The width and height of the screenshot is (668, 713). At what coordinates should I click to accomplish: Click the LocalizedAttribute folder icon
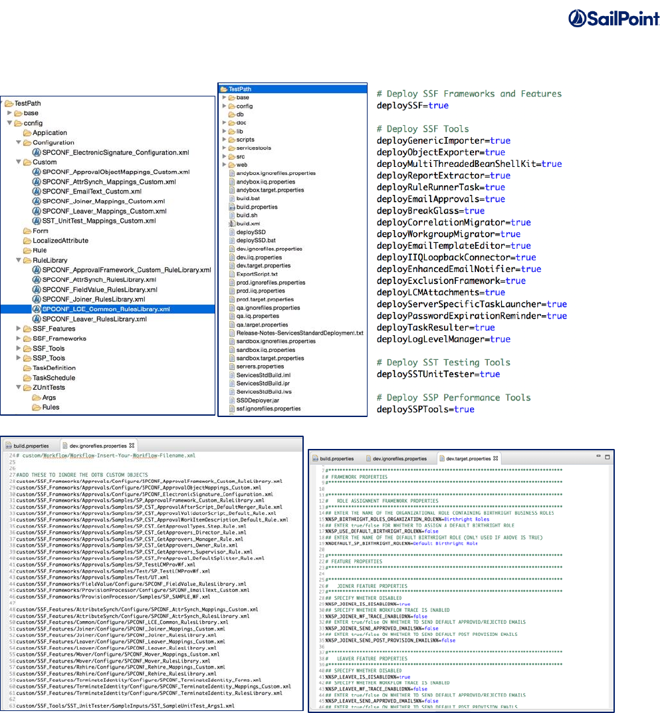click(27, 241)
